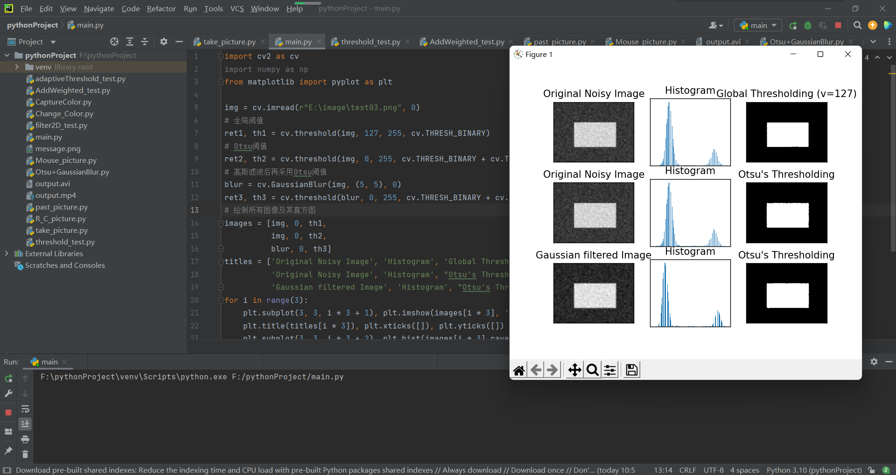Pin the Run tab with pin icon

(8, 450)
